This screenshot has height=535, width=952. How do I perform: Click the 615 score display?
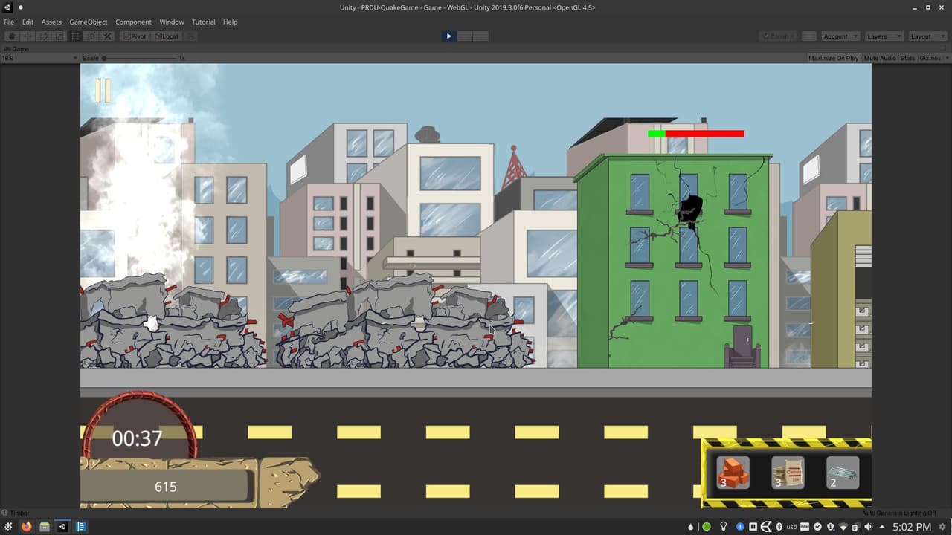[165, 487]
